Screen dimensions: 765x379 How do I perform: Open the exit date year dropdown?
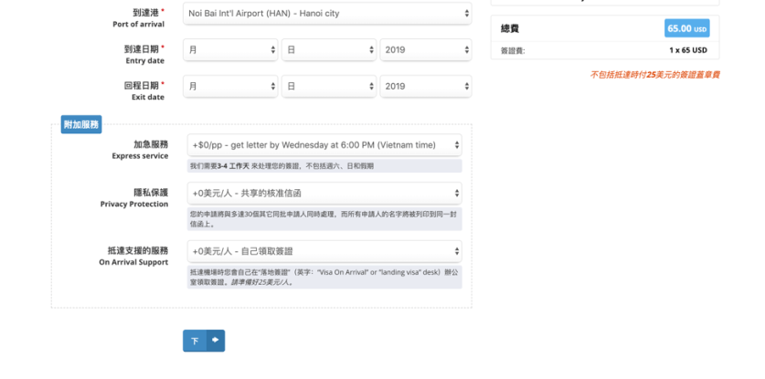(x=425, y=86)
